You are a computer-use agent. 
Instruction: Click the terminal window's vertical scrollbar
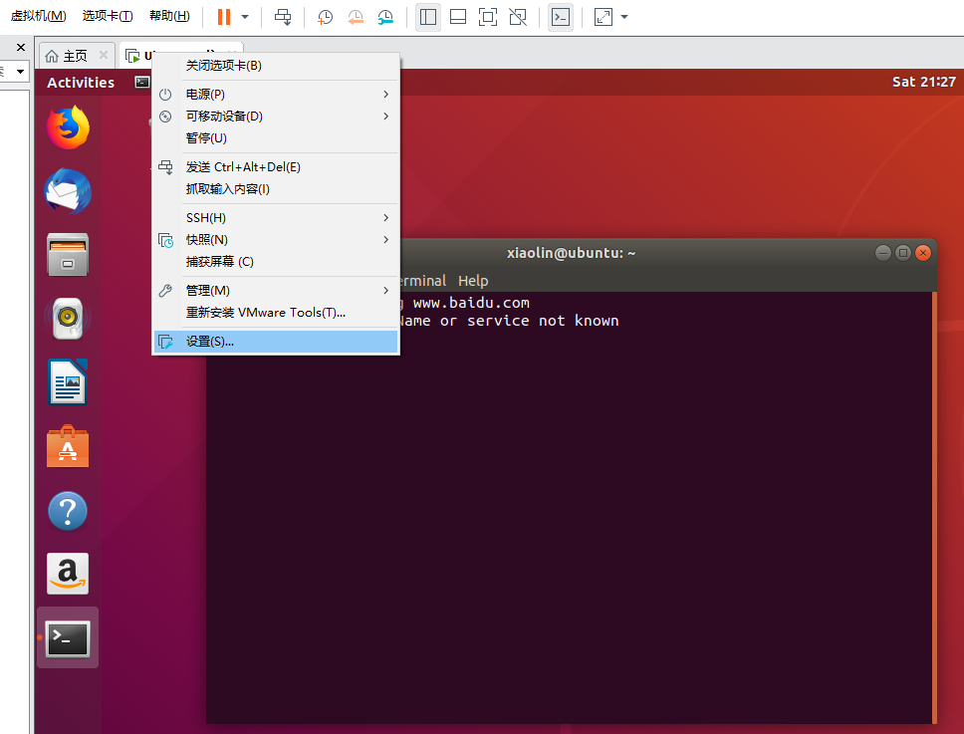coord(934,507)
